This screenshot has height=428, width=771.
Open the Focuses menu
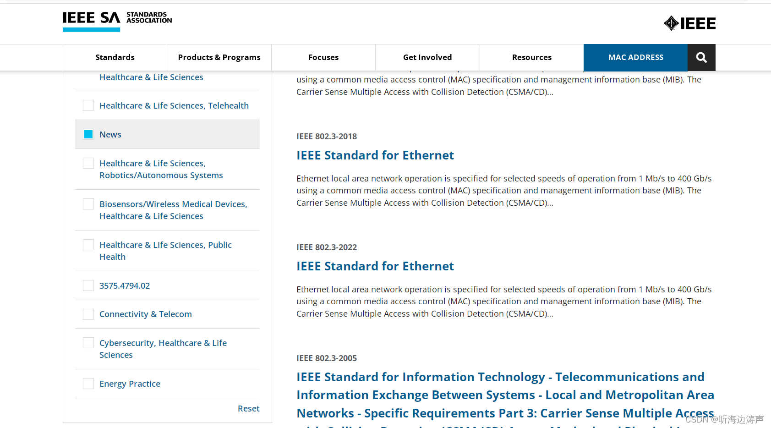coord(323,57)
